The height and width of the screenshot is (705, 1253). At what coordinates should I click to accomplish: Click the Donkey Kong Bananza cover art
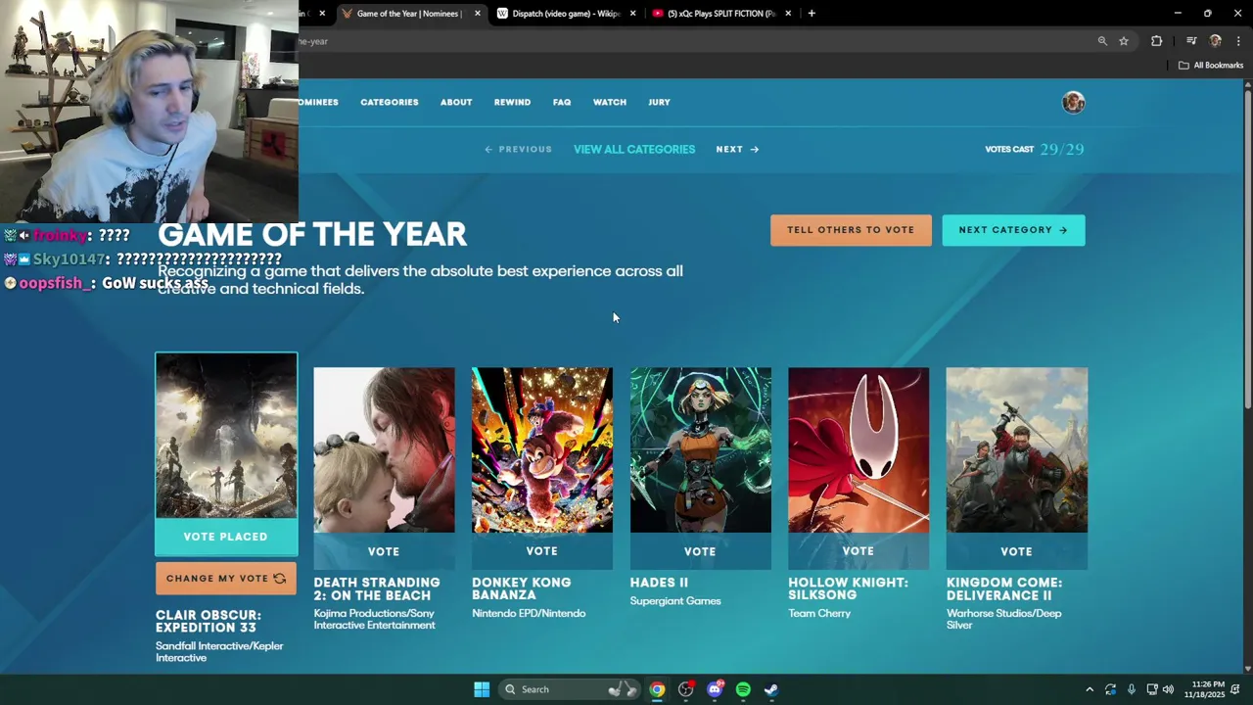coord(542,450)
